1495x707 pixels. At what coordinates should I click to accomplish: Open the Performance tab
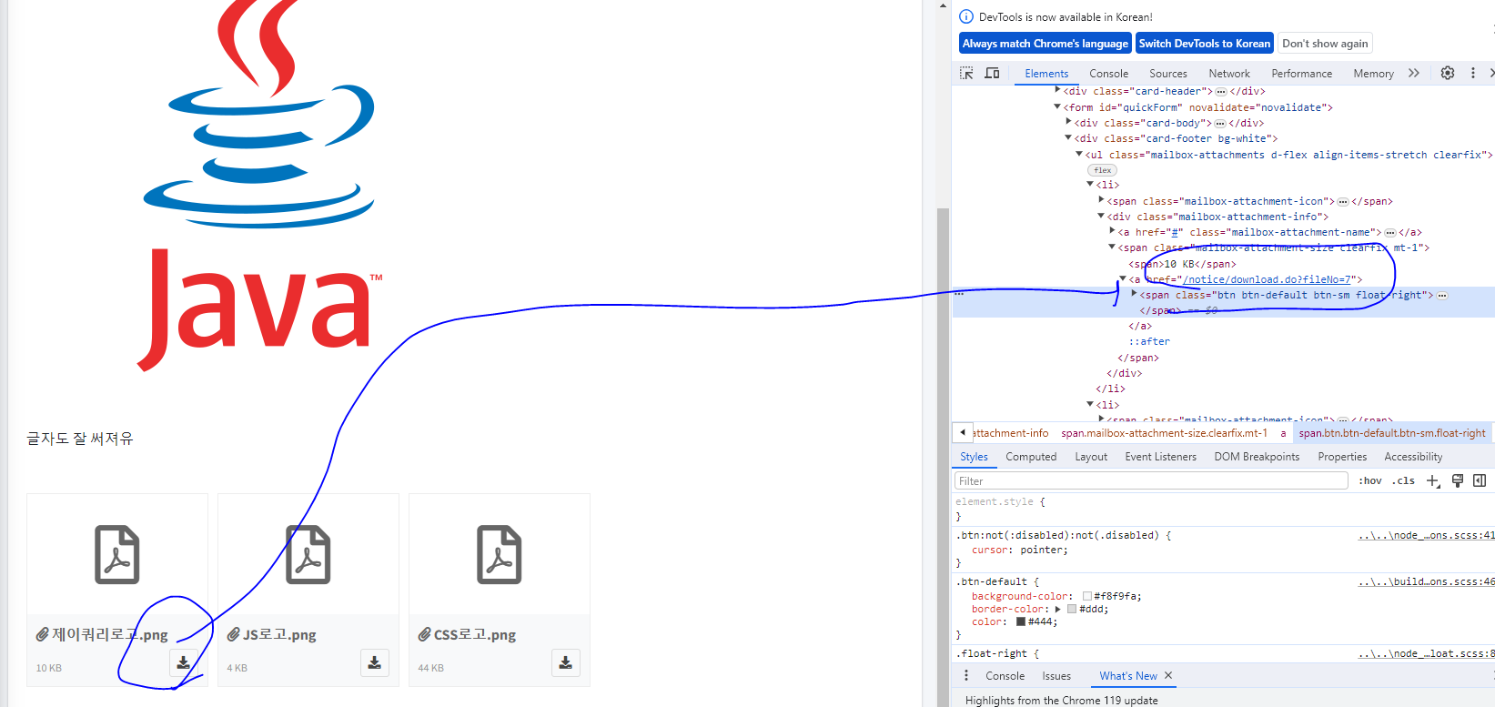[x=1301, y=74]
